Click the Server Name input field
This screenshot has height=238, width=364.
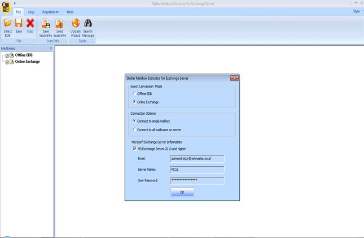point(197,170)
